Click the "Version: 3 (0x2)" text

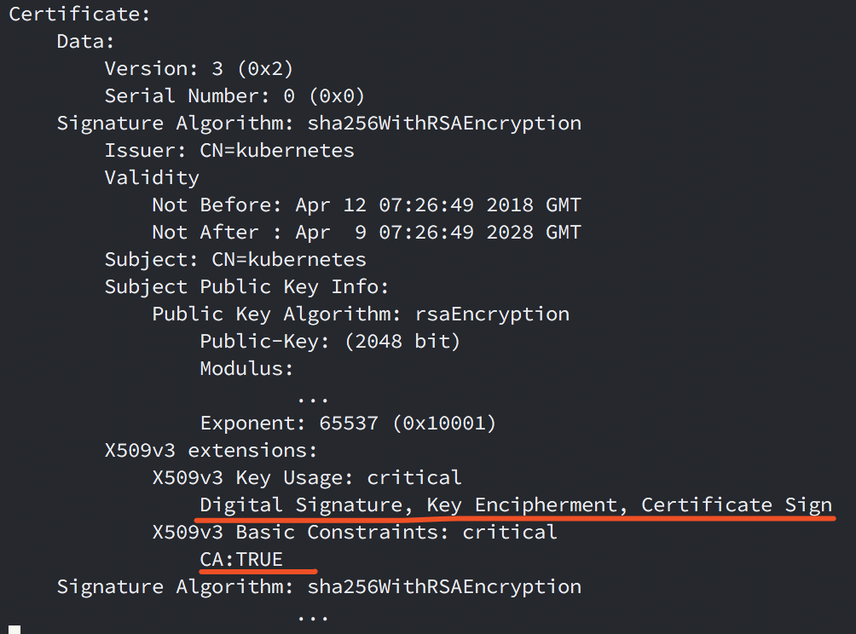(199, 68)
